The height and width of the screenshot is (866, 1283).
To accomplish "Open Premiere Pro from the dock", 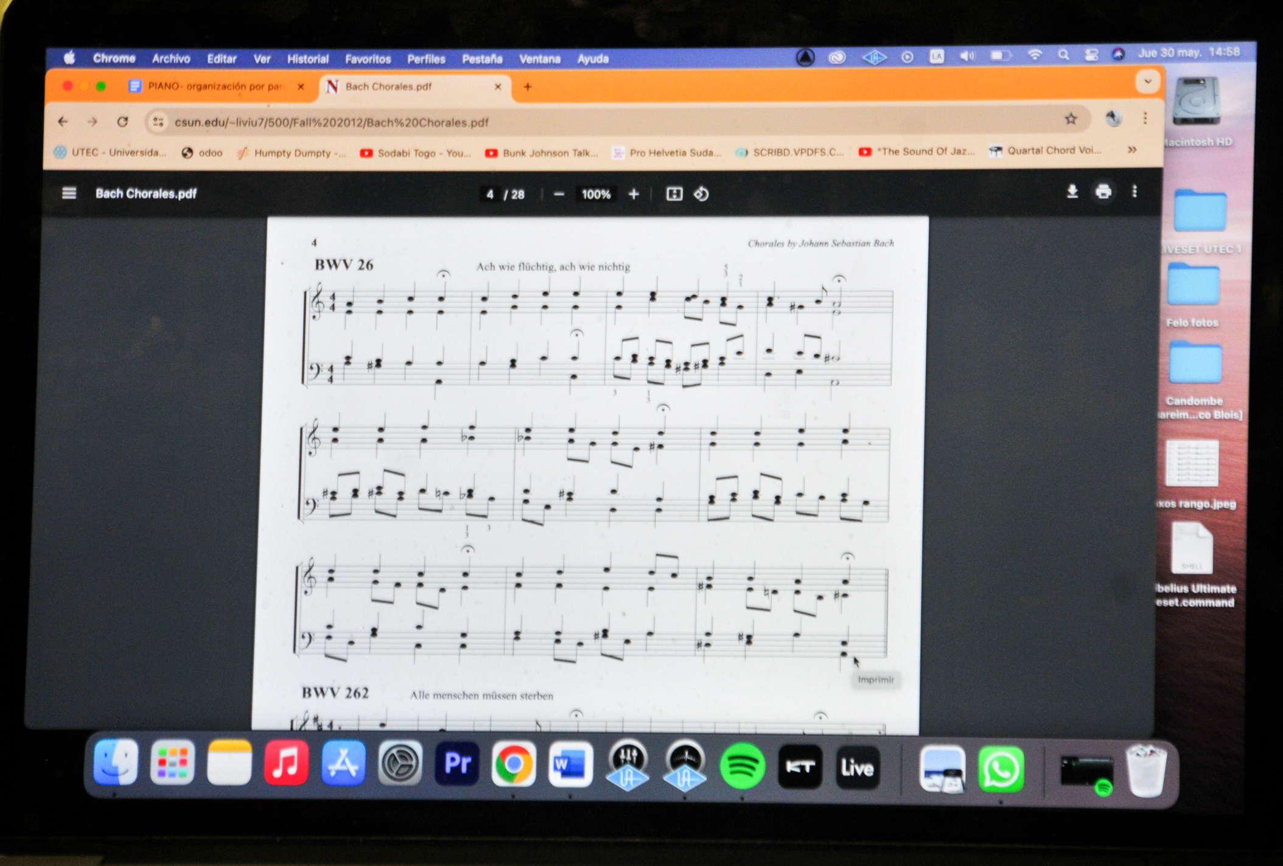I will click(x=457, y=764).
